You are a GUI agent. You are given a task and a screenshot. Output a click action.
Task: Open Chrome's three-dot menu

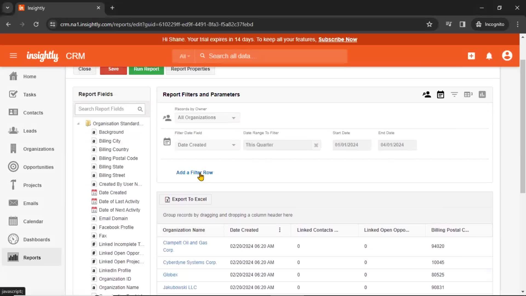pos(518,24)
